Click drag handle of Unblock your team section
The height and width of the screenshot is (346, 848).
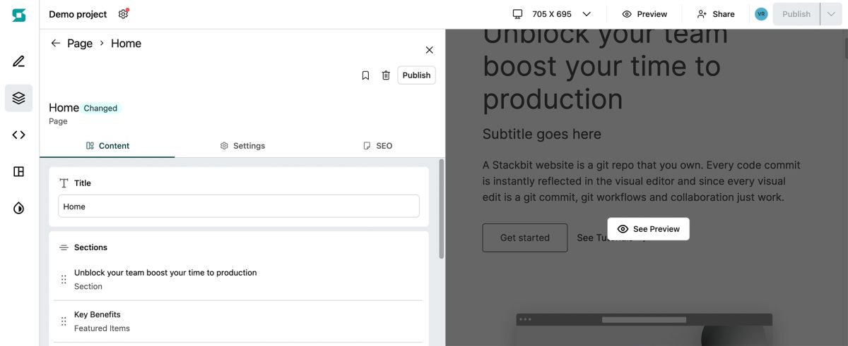(64, 280)
